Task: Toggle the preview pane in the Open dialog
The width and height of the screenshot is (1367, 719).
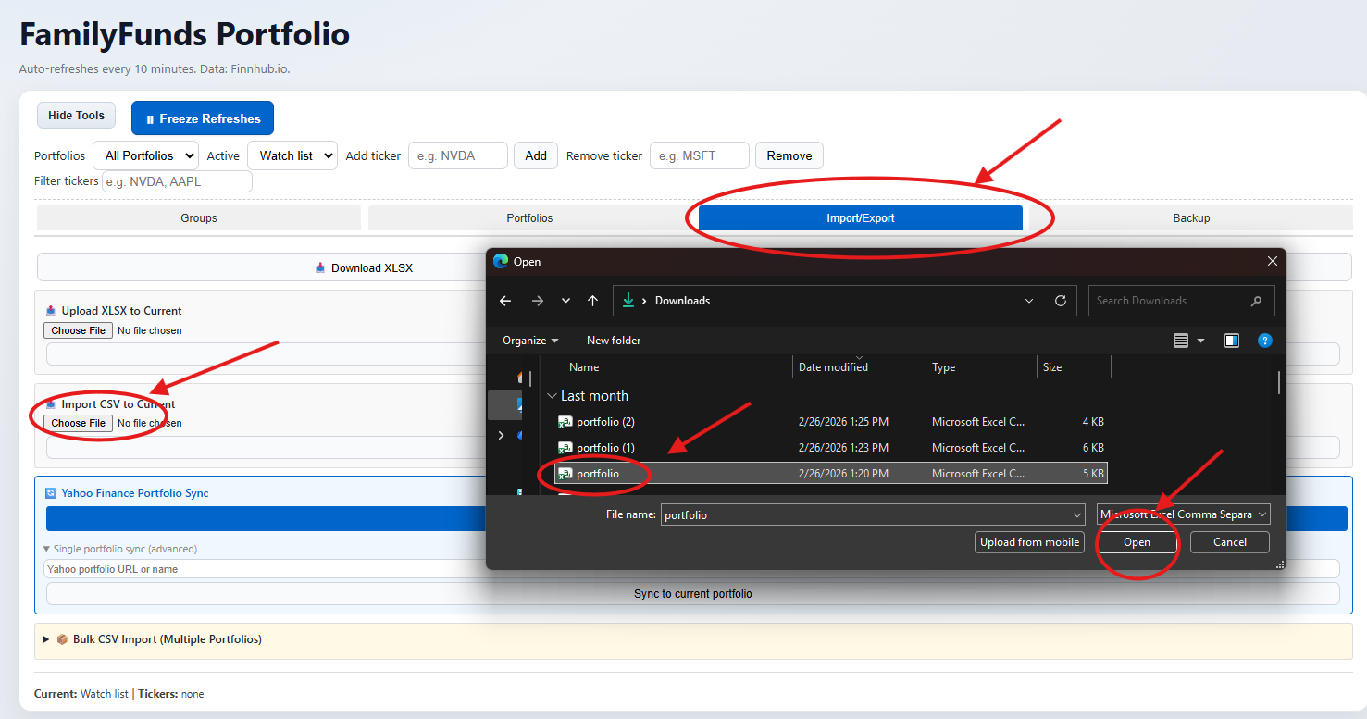Action: (1232, 341)
